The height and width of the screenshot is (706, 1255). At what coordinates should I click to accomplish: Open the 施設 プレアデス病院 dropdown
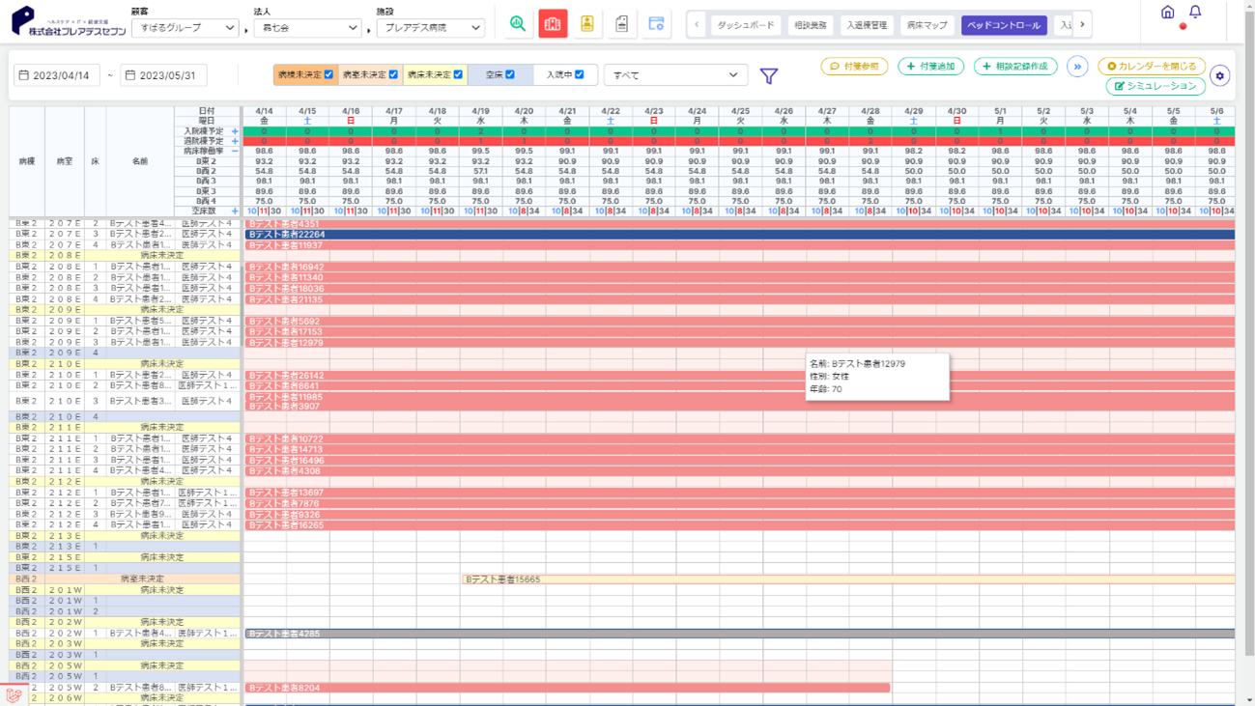(430, 28)
